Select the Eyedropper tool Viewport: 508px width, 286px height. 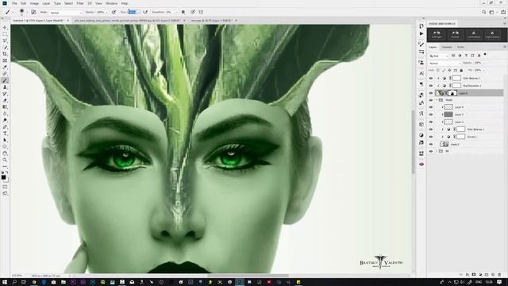pos(5,68)
